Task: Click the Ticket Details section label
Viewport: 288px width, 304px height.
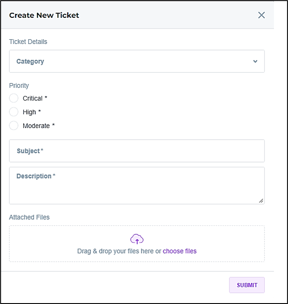Action: pyautogui.click(x=28, y=42)
